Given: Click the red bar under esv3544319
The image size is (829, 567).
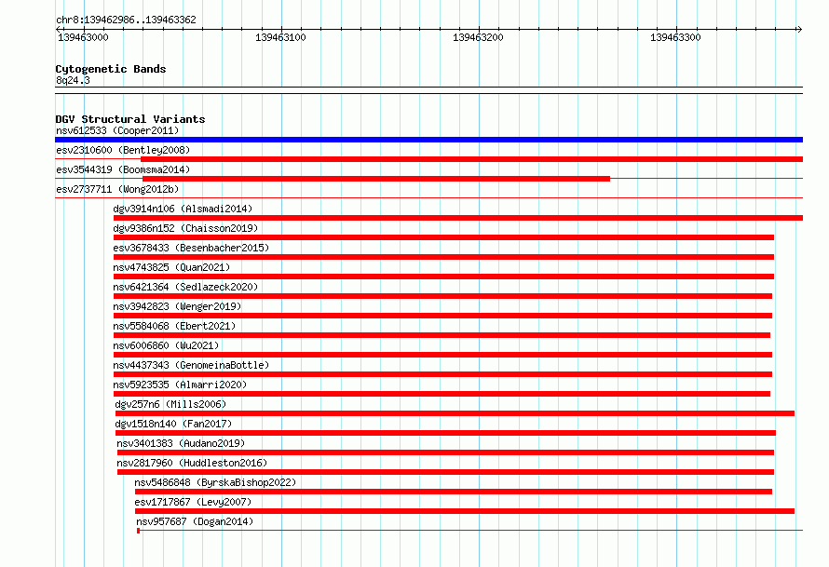Looking at the screenshot, I should pos(376,179).
